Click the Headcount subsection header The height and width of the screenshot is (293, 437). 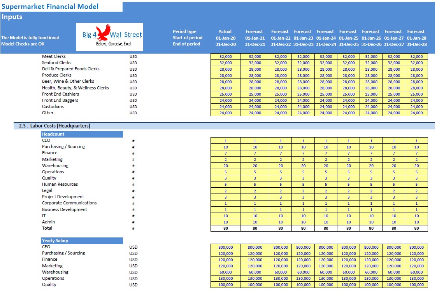82,134
